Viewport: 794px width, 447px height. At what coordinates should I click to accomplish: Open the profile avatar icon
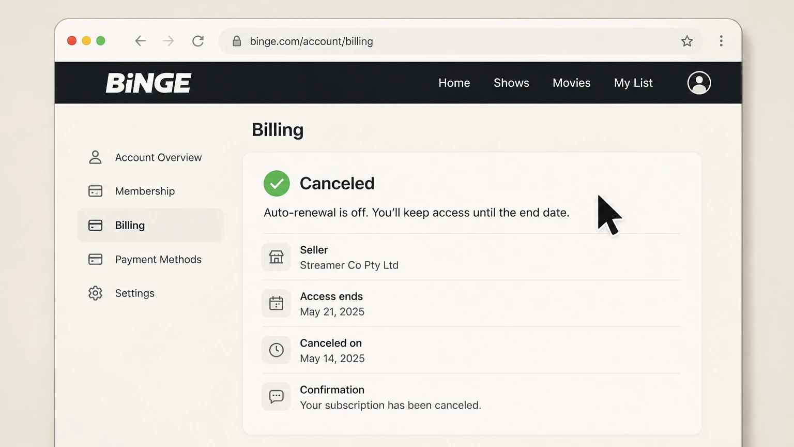pos(699,83)
